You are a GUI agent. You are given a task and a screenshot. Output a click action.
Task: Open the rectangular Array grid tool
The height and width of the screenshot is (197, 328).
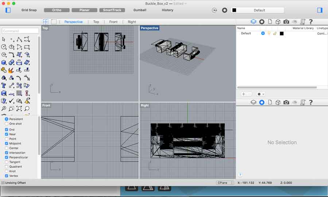tap(19, 93)
